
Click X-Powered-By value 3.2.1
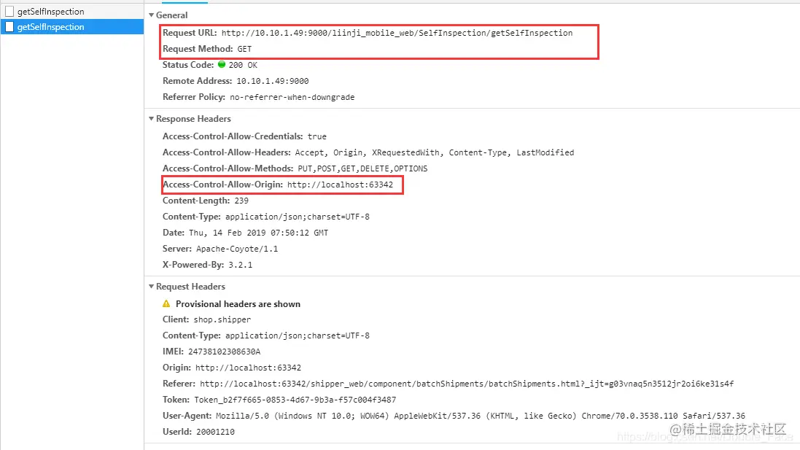pos(241,265)
